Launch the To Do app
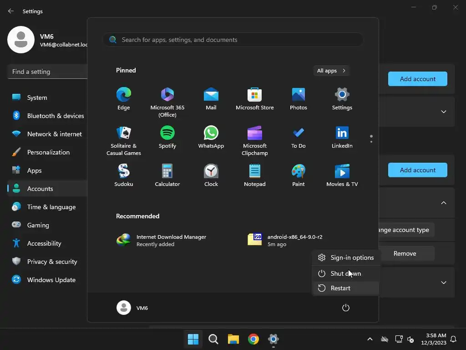Viewport: 466px width, 350px height. pos(299,137)
